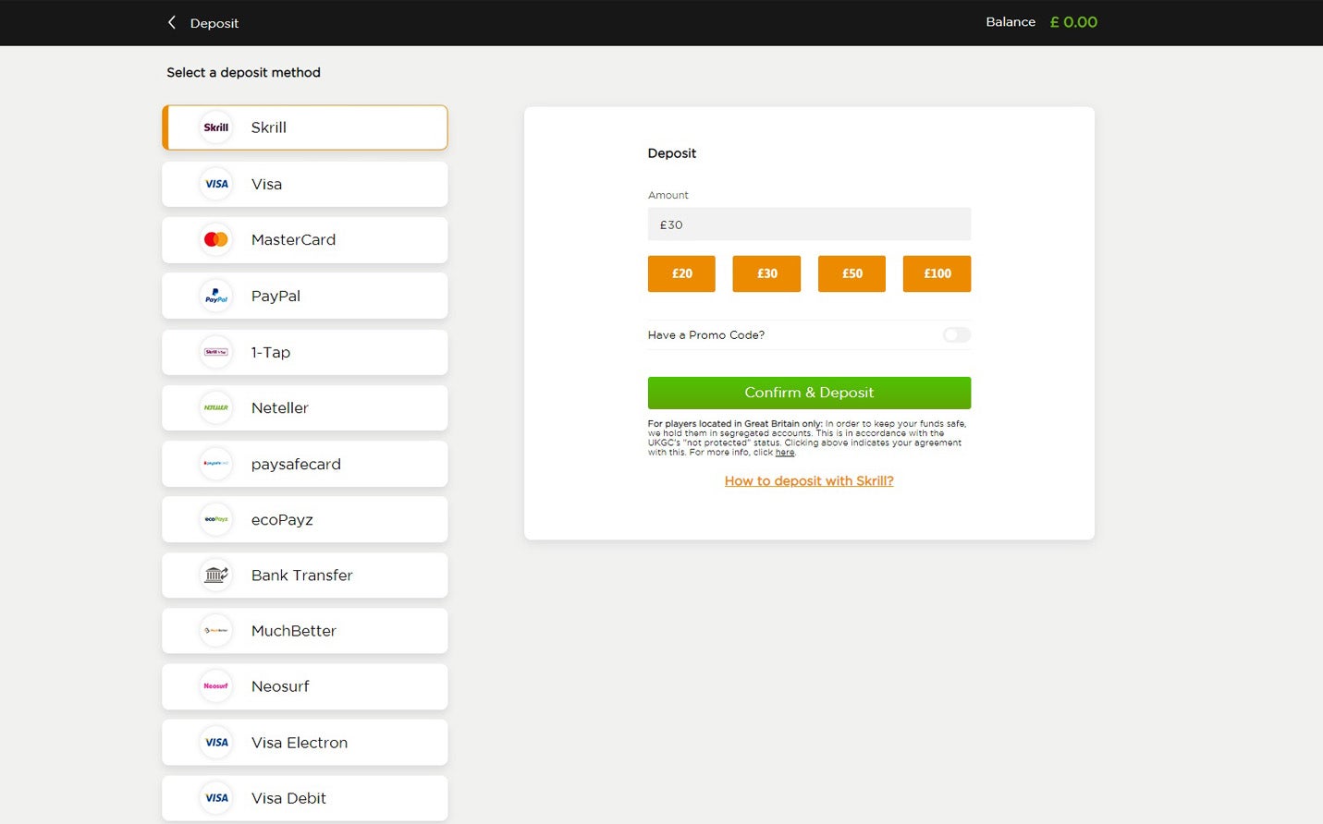Enable the Have a Promo Code toggle
The height and width of the screenshot is (824, 1323).
point(956,335)
